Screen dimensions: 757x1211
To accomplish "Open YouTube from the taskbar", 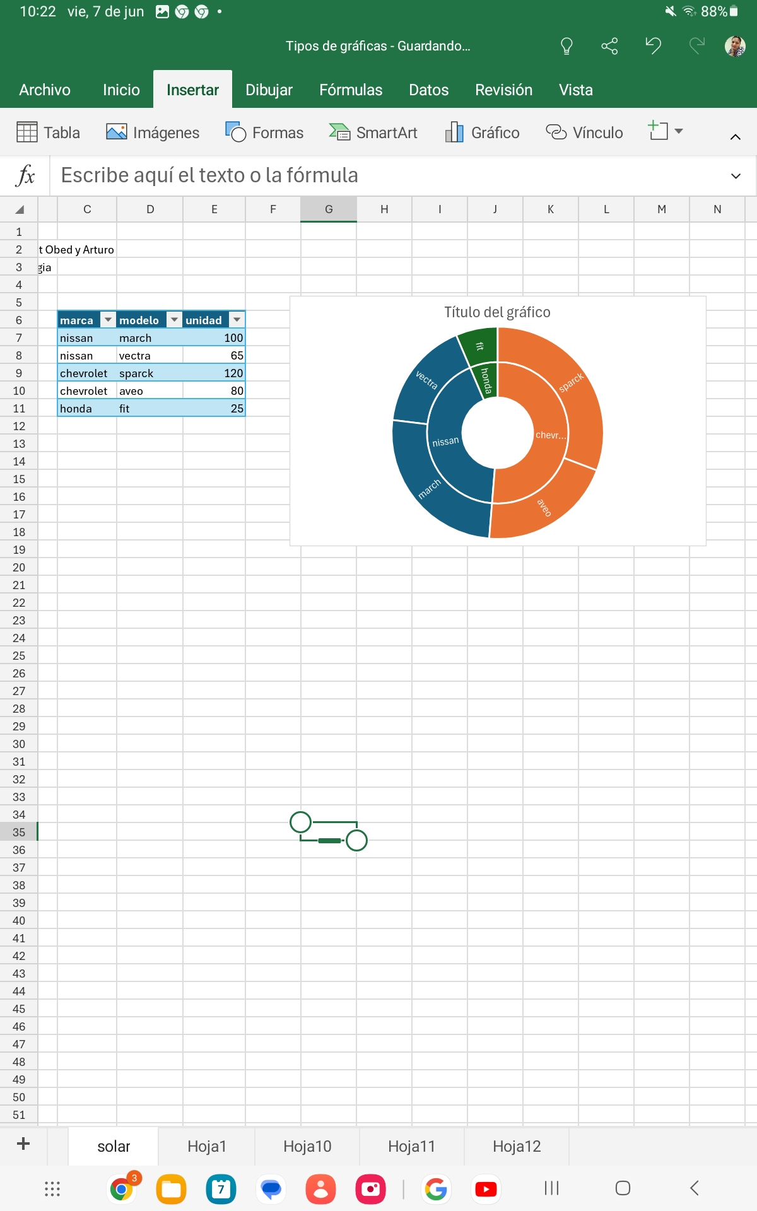I will point(485,1189).
